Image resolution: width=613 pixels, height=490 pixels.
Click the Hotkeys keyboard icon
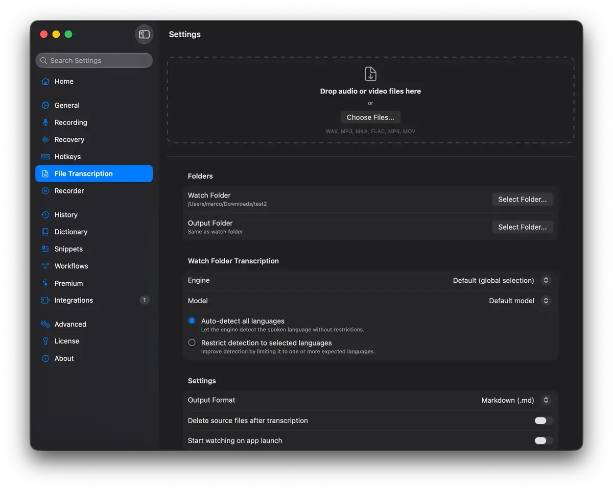click(45, 157)
